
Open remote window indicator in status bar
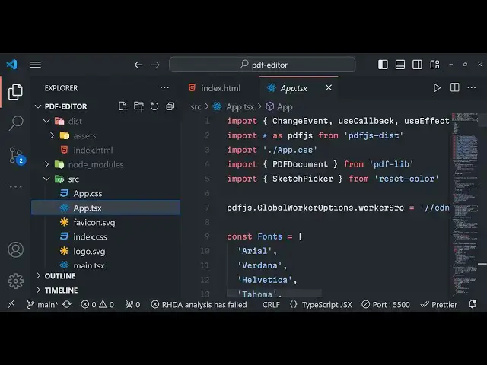pyautogui.click(x=11, y=304)
